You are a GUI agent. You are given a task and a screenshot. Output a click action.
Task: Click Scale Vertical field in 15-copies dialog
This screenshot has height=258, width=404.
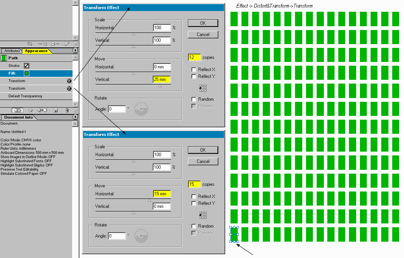(x=162, y=167)
